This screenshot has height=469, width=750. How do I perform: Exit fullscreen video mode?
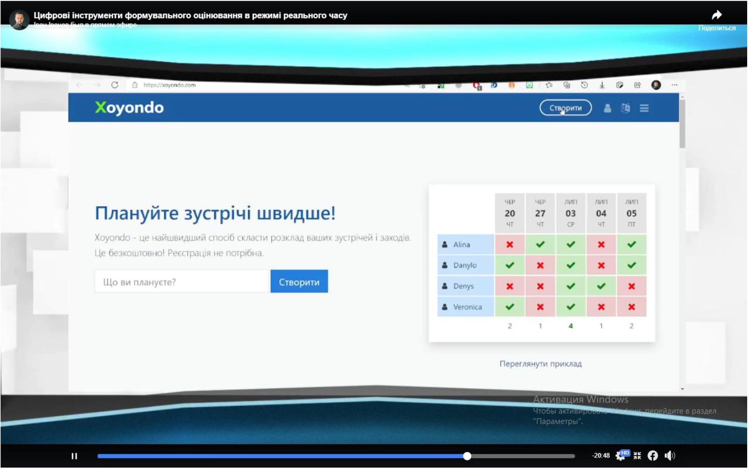[x=637, y=456]
